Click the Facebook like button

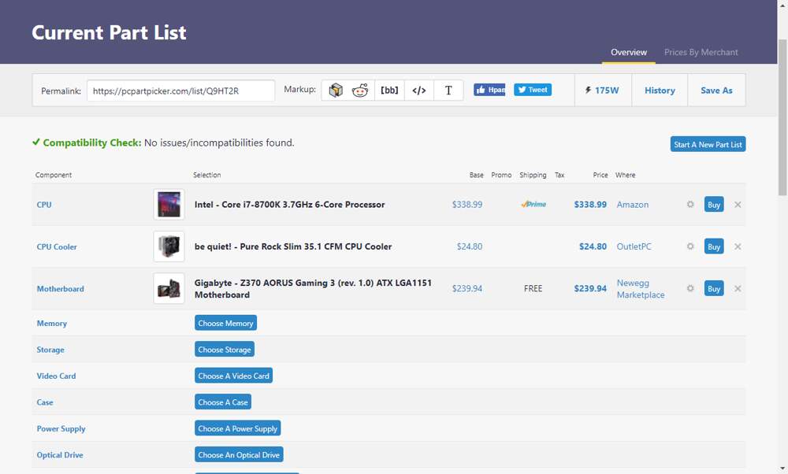tap(489, 90)
